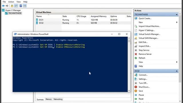This screenshot has height=103, width=183.
Task: Click the Connect... action for DC02
Action: 143,75
